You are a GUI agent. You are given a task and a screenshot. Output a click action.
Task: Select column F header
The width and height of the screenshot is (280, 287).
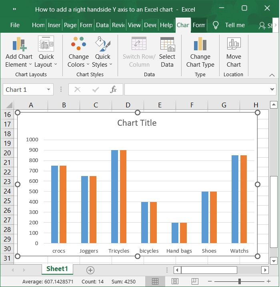click(192, 105)
